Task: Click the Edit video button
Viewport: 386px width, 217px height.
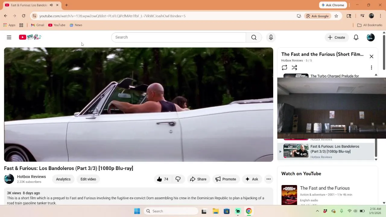Action: [x=88, y=179]
